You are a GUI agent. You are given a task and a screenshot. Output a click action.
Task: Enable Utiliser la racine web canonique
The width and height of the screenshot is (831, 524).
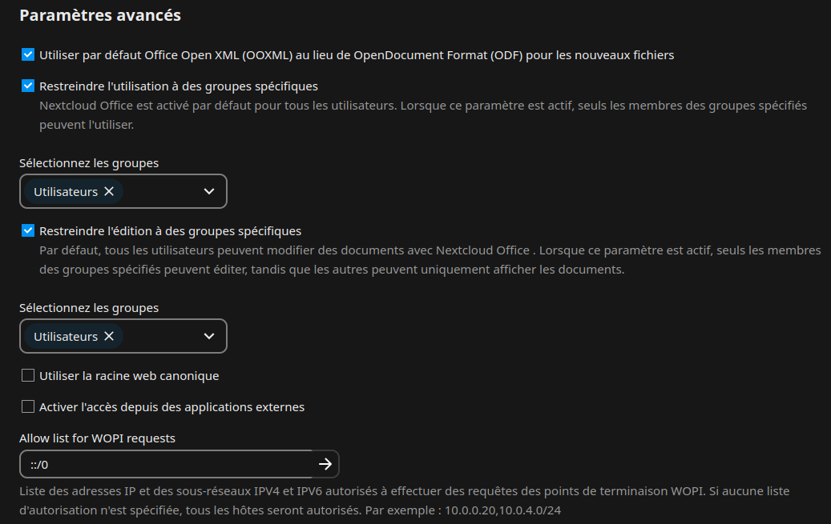point(28,376)
